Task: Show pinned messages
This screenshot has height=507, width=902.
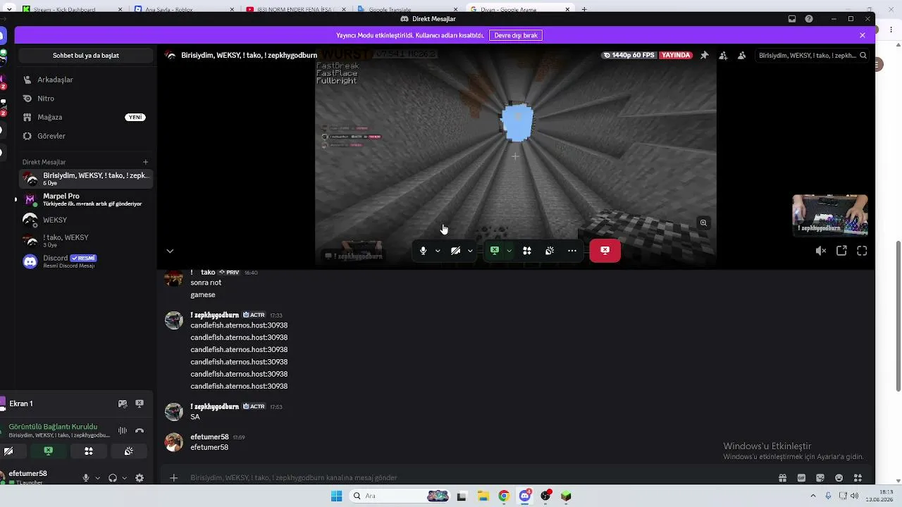Action: click(704, 55)
